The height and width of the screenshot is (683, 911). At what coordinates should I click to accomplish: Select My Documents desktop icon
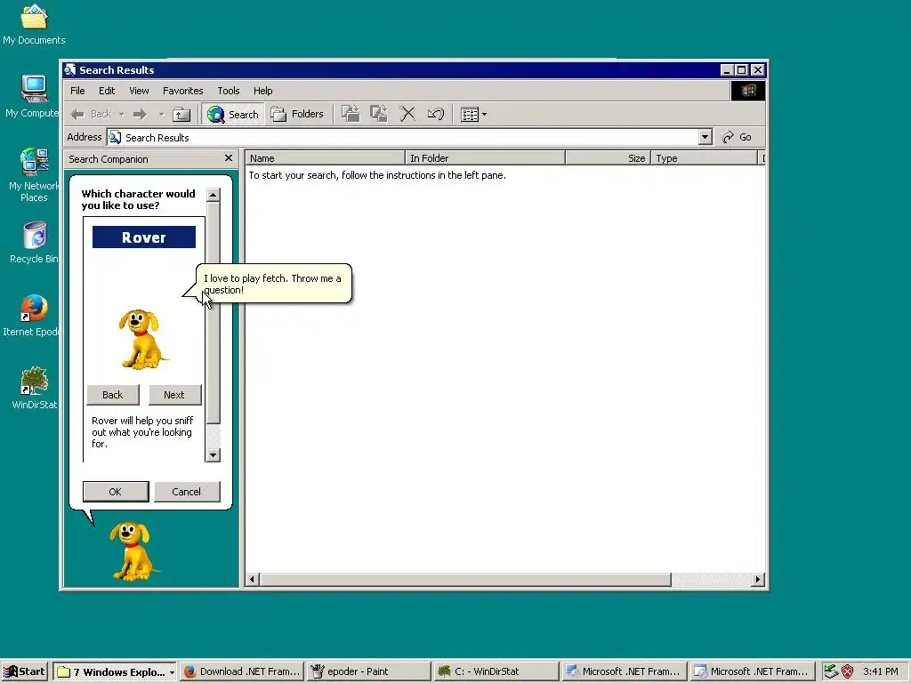(34, 26)
